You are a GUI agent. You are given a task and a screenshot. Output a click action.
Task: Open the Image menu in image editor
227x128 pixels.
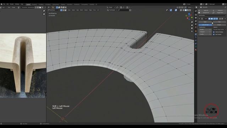(x=13, y=7)
